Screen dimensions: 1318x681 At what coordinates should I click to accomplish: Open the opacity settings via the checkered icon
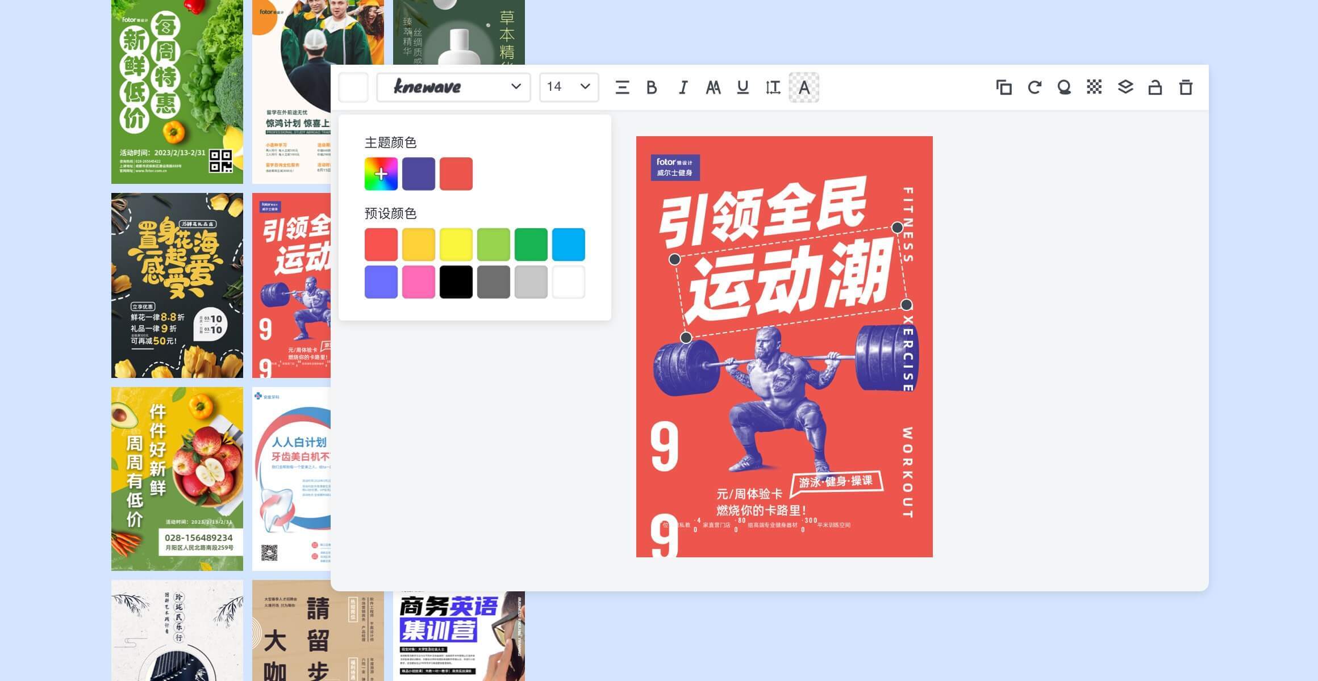pos(1095,87)
